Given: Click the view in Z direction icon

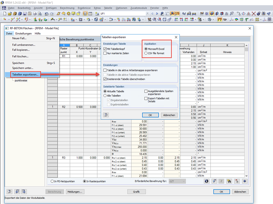Looking at the screenshot, I should (x=186, y=19).
